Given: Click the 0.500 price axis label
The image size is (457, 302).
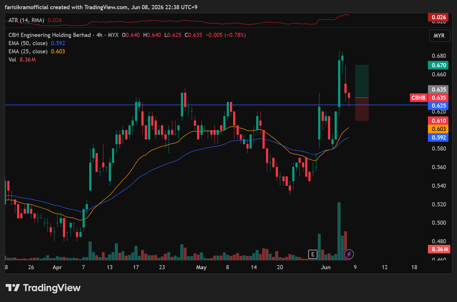Looking at the screenshot, I should pyautogui.click(x=439, y=223).
